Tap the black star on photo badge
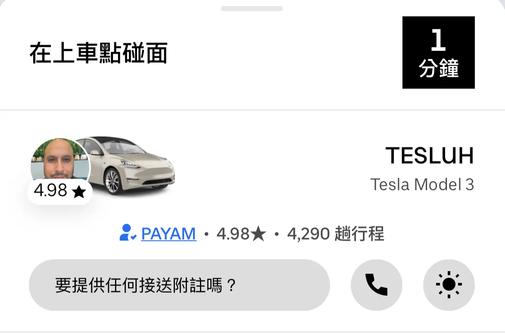The image size is (505, 334). [79, 192]
